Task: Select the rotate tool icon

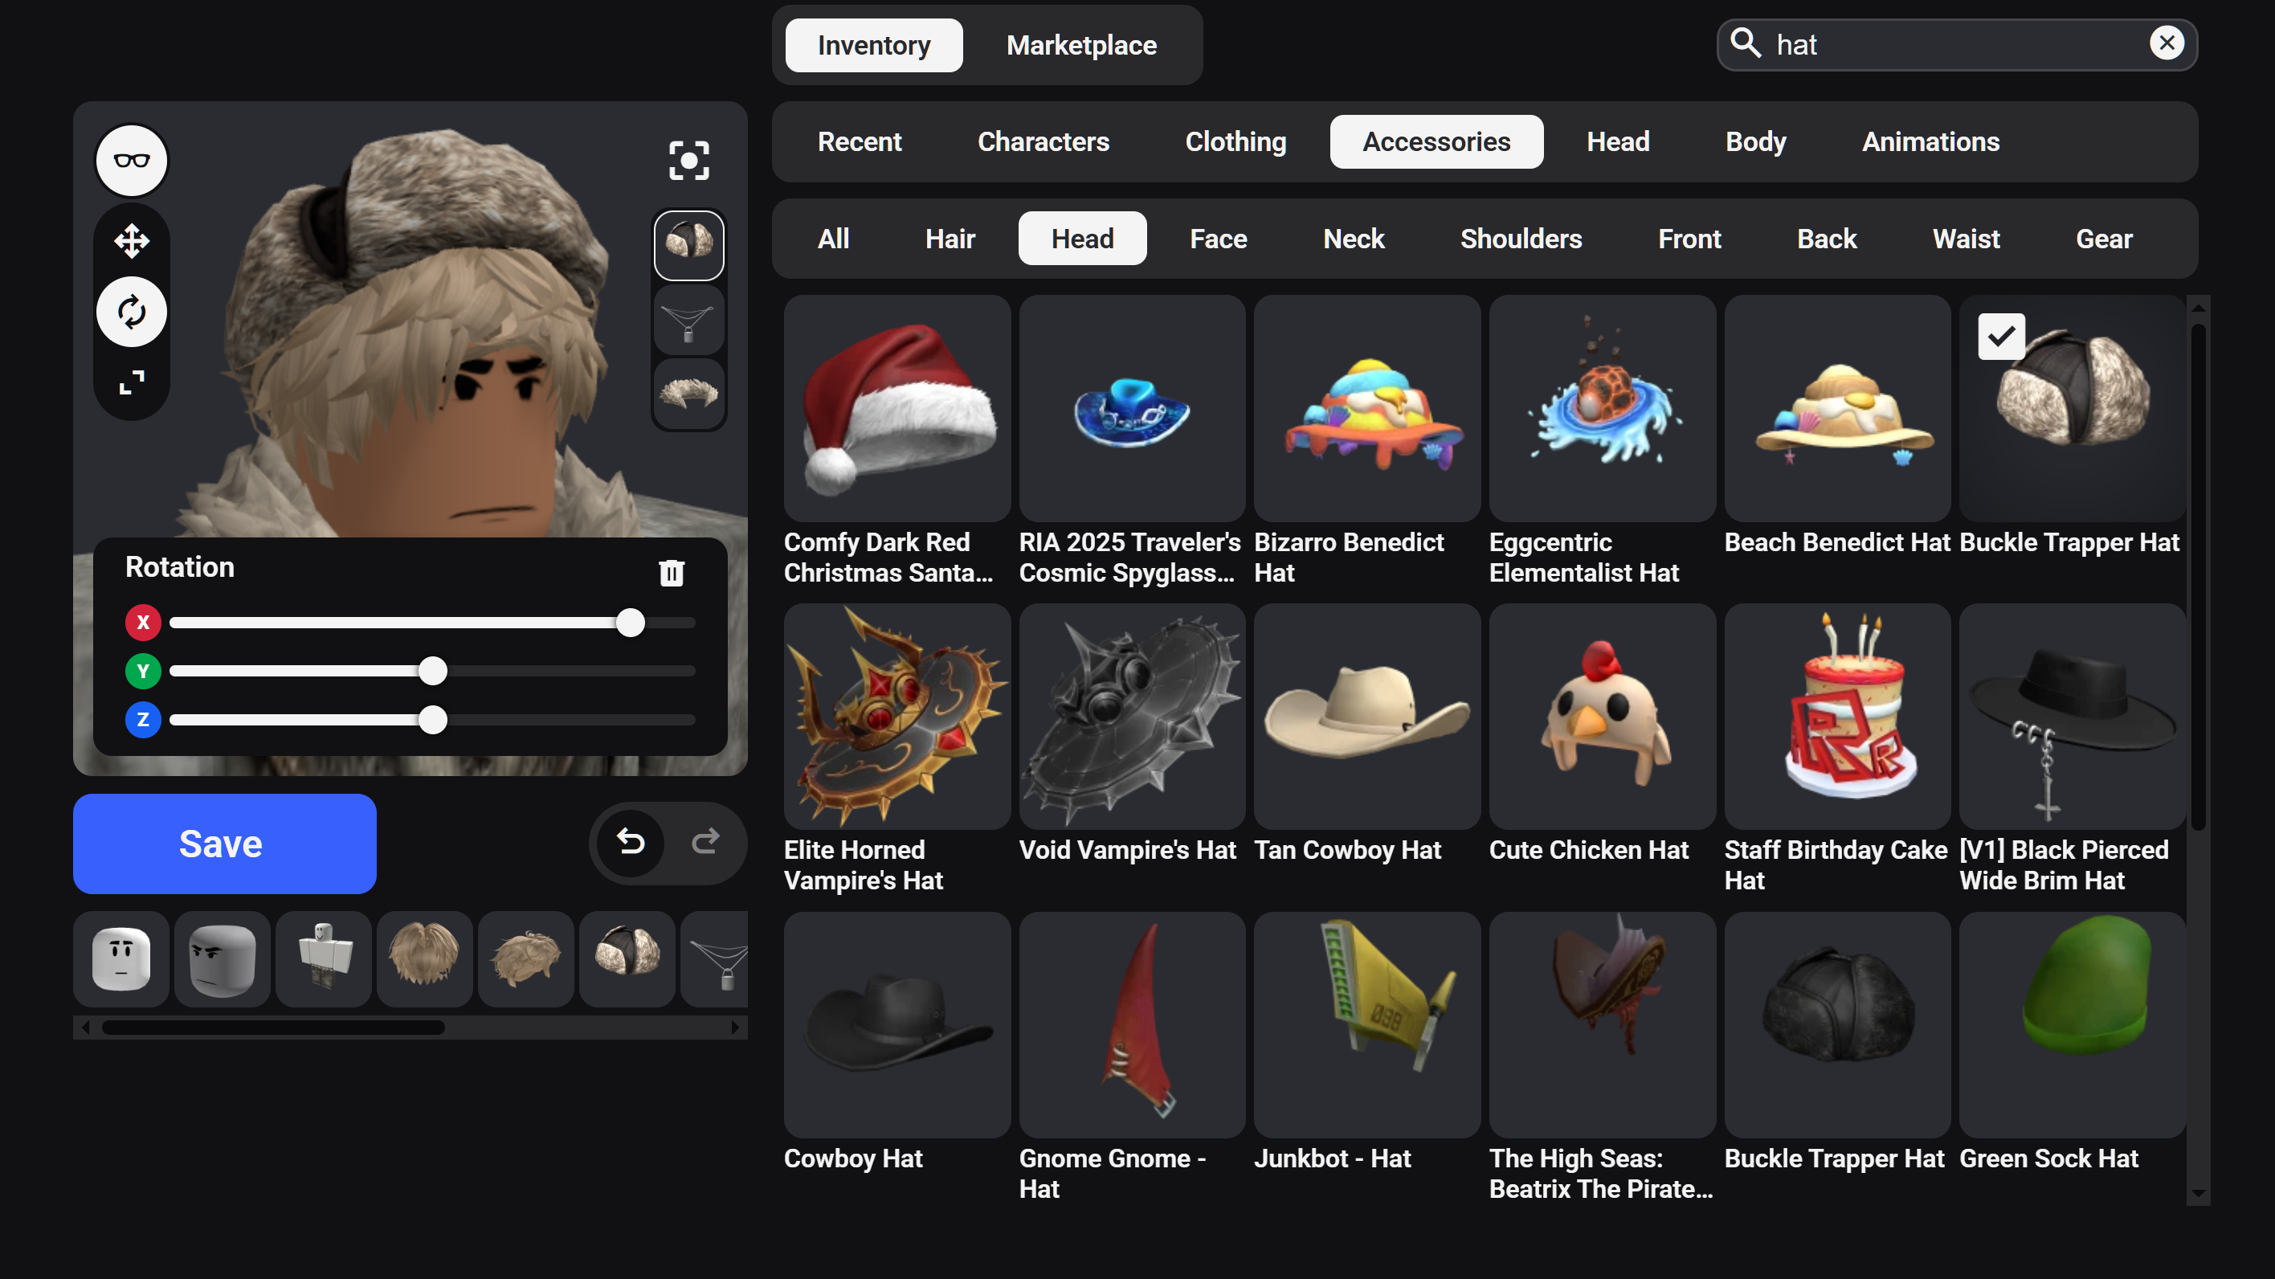Action: (x=132, y=312)
